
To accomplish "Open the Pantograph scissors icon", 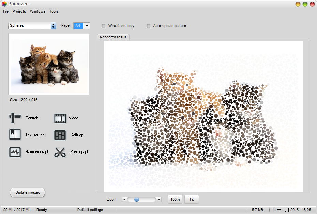I will [x=60, y=152].
